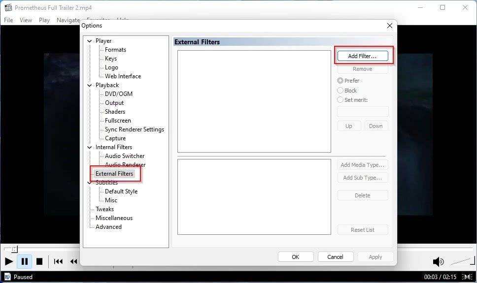The width and height of the screenshot is (477, 283).
Task: Select the Block radio button
Action: (340, 90)
